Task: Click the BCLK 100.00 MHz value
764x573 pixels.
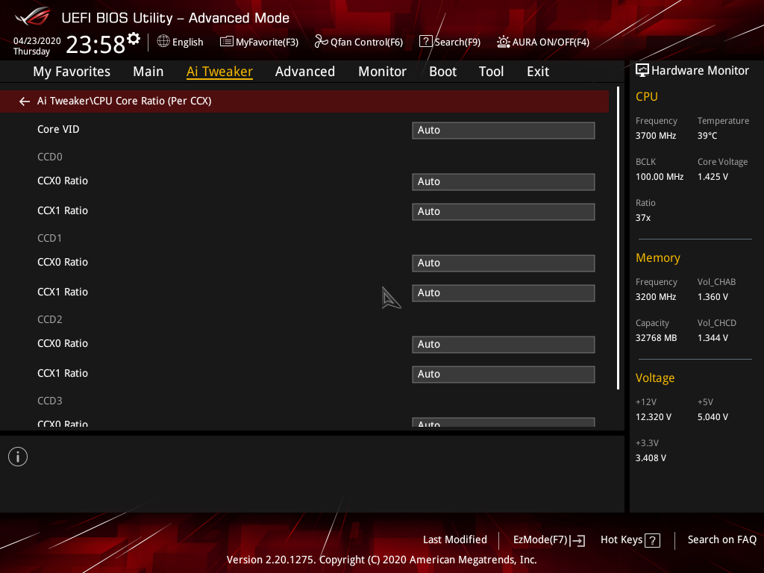Action: tap(660, 177)
